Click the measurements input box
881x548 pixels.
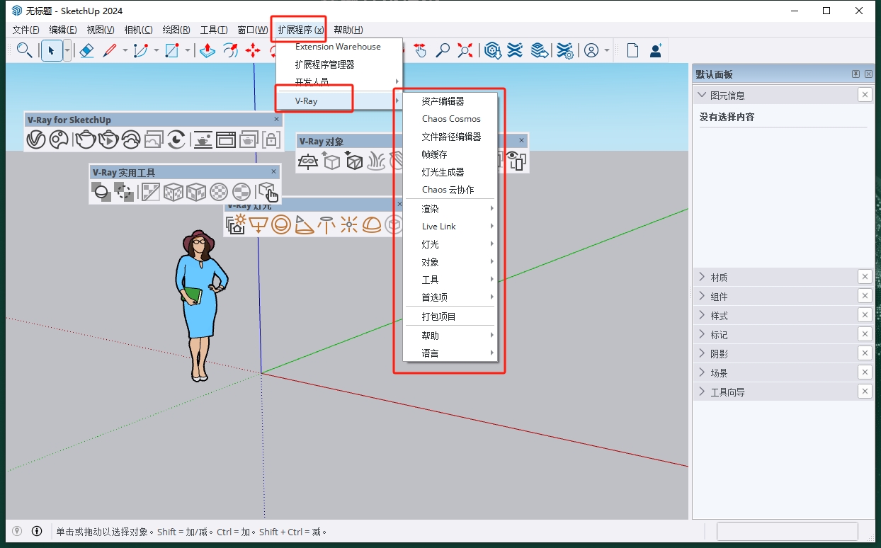(788, 531)
